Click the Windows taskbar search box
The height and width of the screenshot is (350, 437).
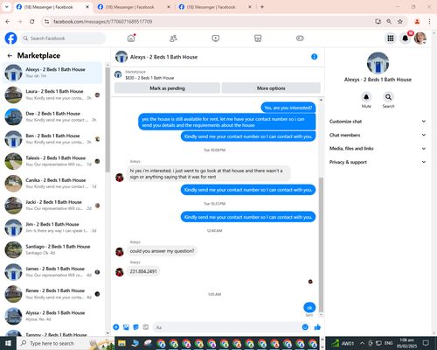click(66, 343)
